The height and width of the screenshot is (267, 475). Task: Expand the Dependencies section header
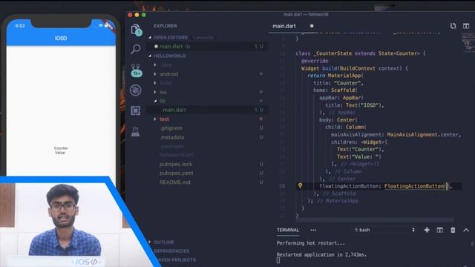tap(171, 251)
